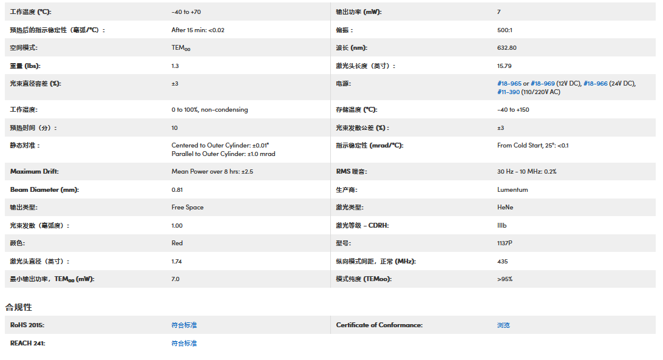Click the 'After 15 min: <0.02' value

pyautogui.click(x=198, y=30)
